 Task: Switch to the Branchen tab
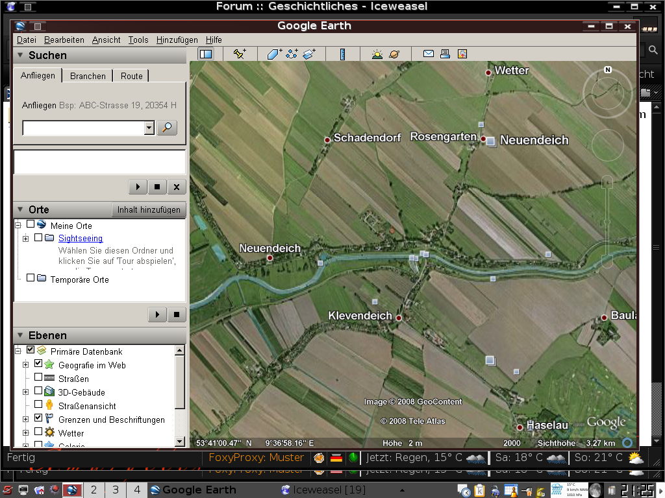pyautogui.click(x=88, y=76)
